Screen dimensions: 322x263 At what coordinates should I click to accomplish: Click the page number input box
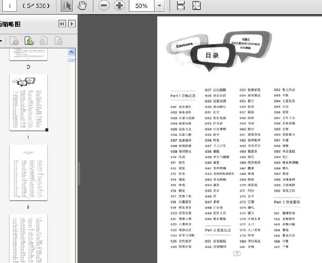[x=9, y=6]
